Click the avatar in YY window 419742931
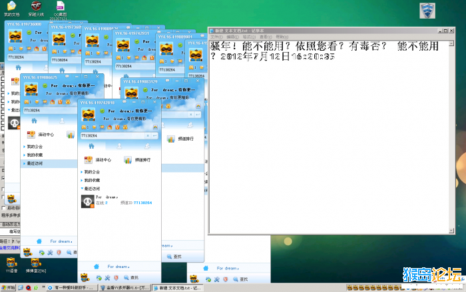 point(122,45)
